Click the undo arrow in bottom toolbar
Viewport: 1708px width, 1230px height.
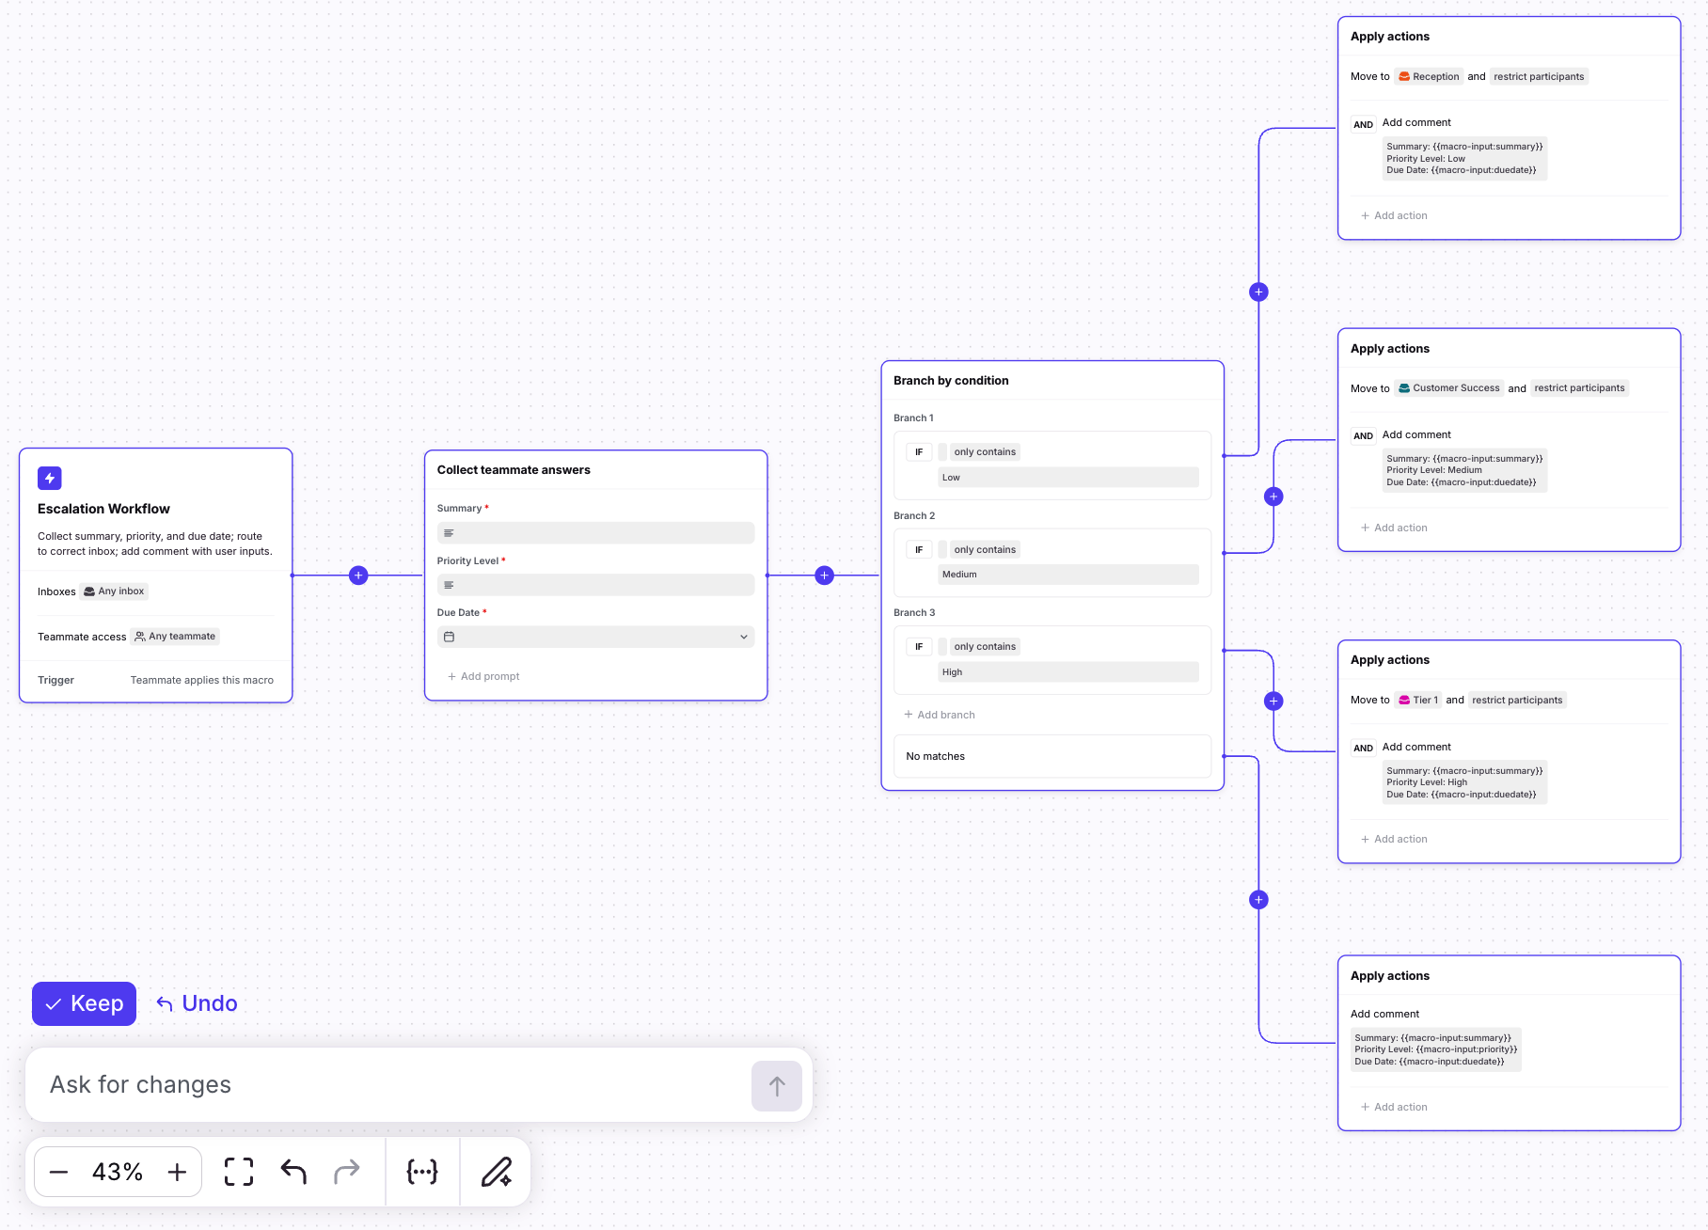click(293, 1172)
